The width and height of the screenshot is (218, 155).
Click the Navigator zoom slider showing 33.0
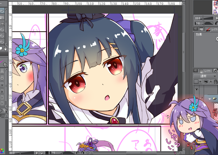[204, 18]
